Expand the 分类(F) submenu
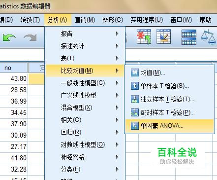Image resolution: width=217 pixels, height=180 pixels. 85,169
